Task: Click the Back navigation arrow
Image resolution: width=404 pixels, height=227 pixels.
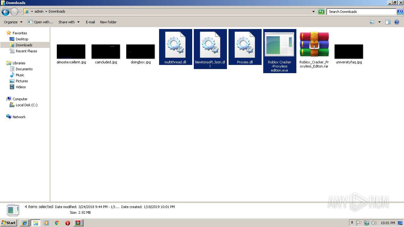Action: pos(5,12)
